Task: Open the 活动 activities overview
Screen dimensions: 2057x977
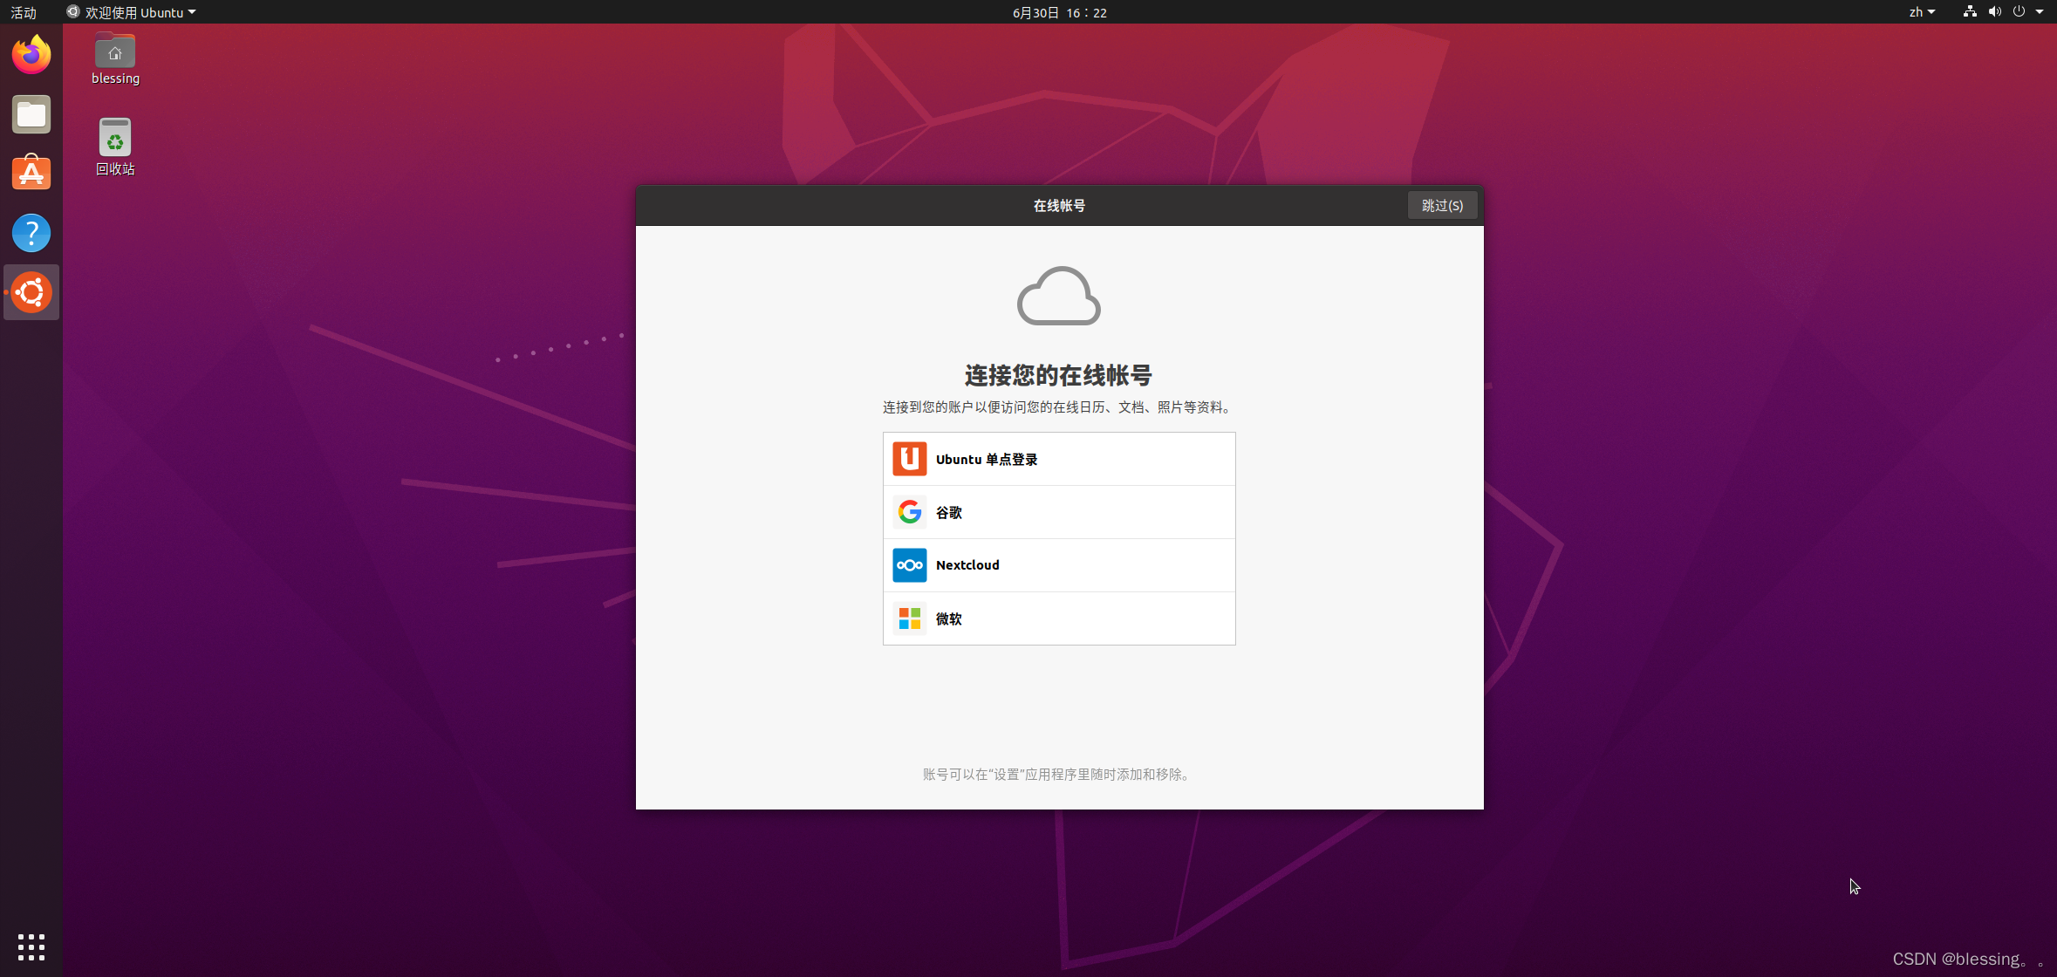Action: (24, 12)
